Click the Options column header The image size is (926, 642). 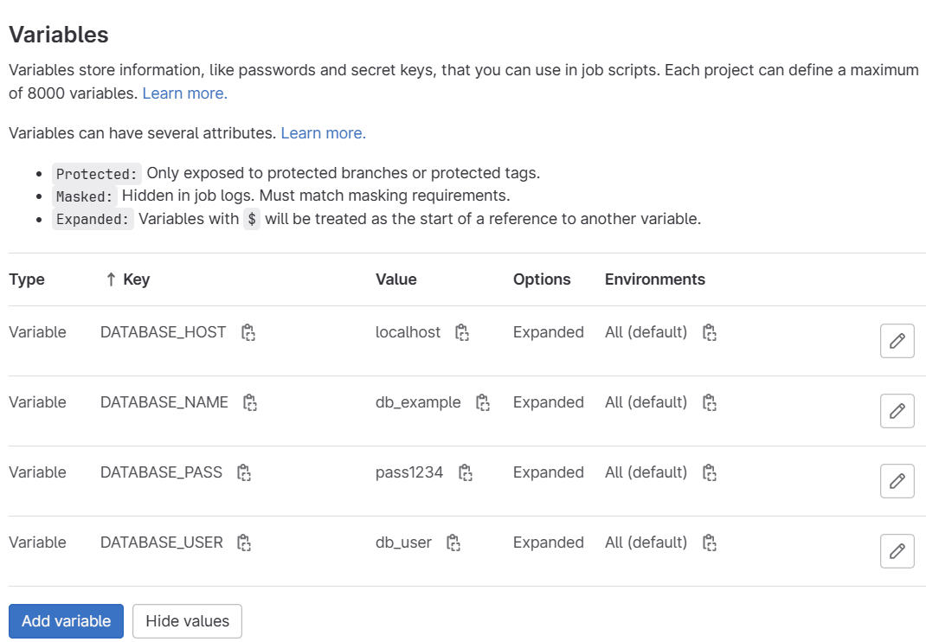click(x=542, y=279)
